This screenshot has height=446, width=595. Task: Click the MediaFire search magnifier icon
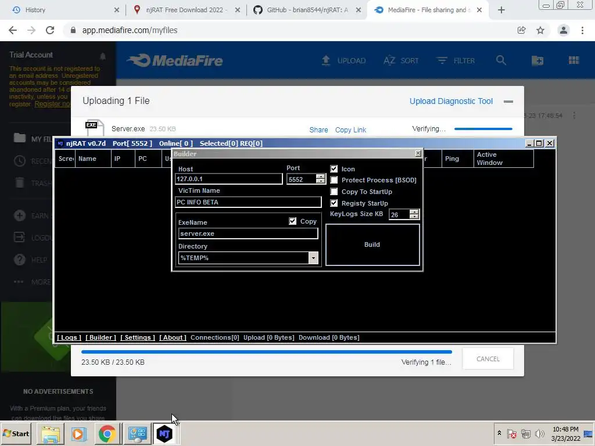point(501,60)
